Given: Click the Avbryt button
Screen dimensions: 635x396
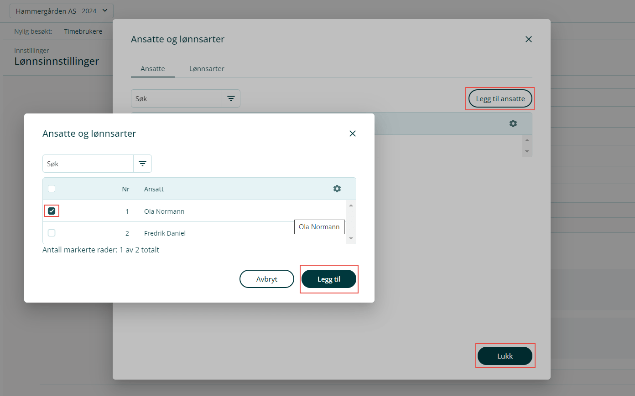Looking at the screenshot, I should tap(266, 279).
